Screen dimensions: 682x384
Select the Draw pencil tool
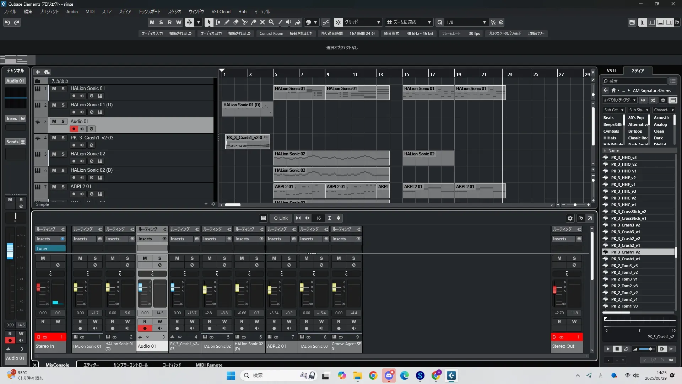[x=227, y=22]
